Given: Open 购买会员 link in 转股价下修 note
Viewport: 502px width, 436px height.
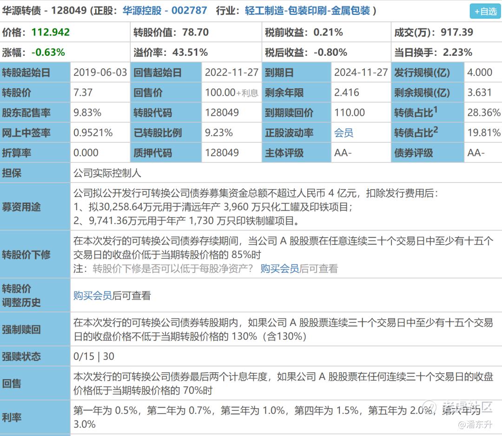Looking at the screenshot, I should click(279, 268).
